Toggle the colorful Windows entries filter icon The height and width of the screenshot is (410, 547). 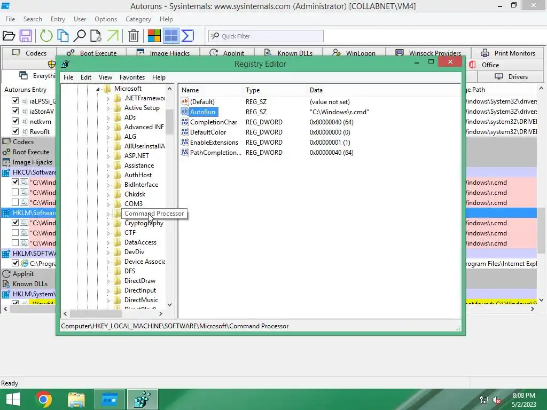coord(154,36)
